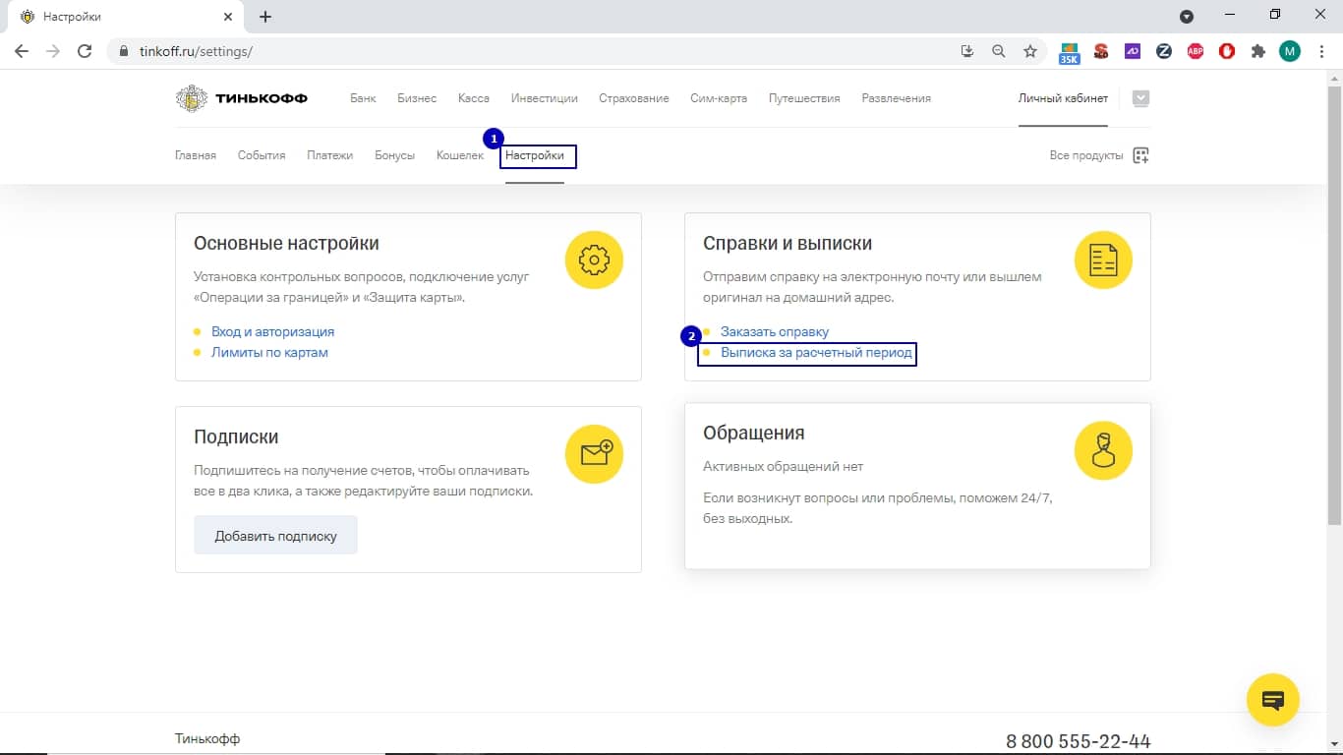The image size is (1343, 755).
Task: Click the Tinkoff logo
Action: point(241,98)
